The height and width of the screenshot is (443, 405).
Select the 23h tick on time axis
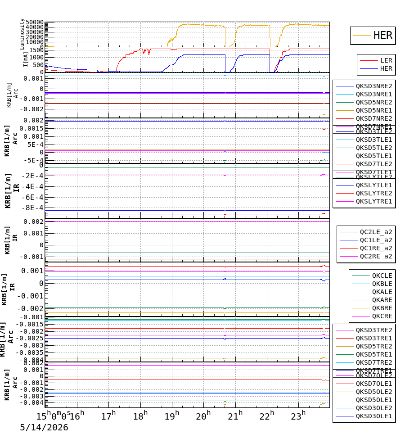click(298, 416)
